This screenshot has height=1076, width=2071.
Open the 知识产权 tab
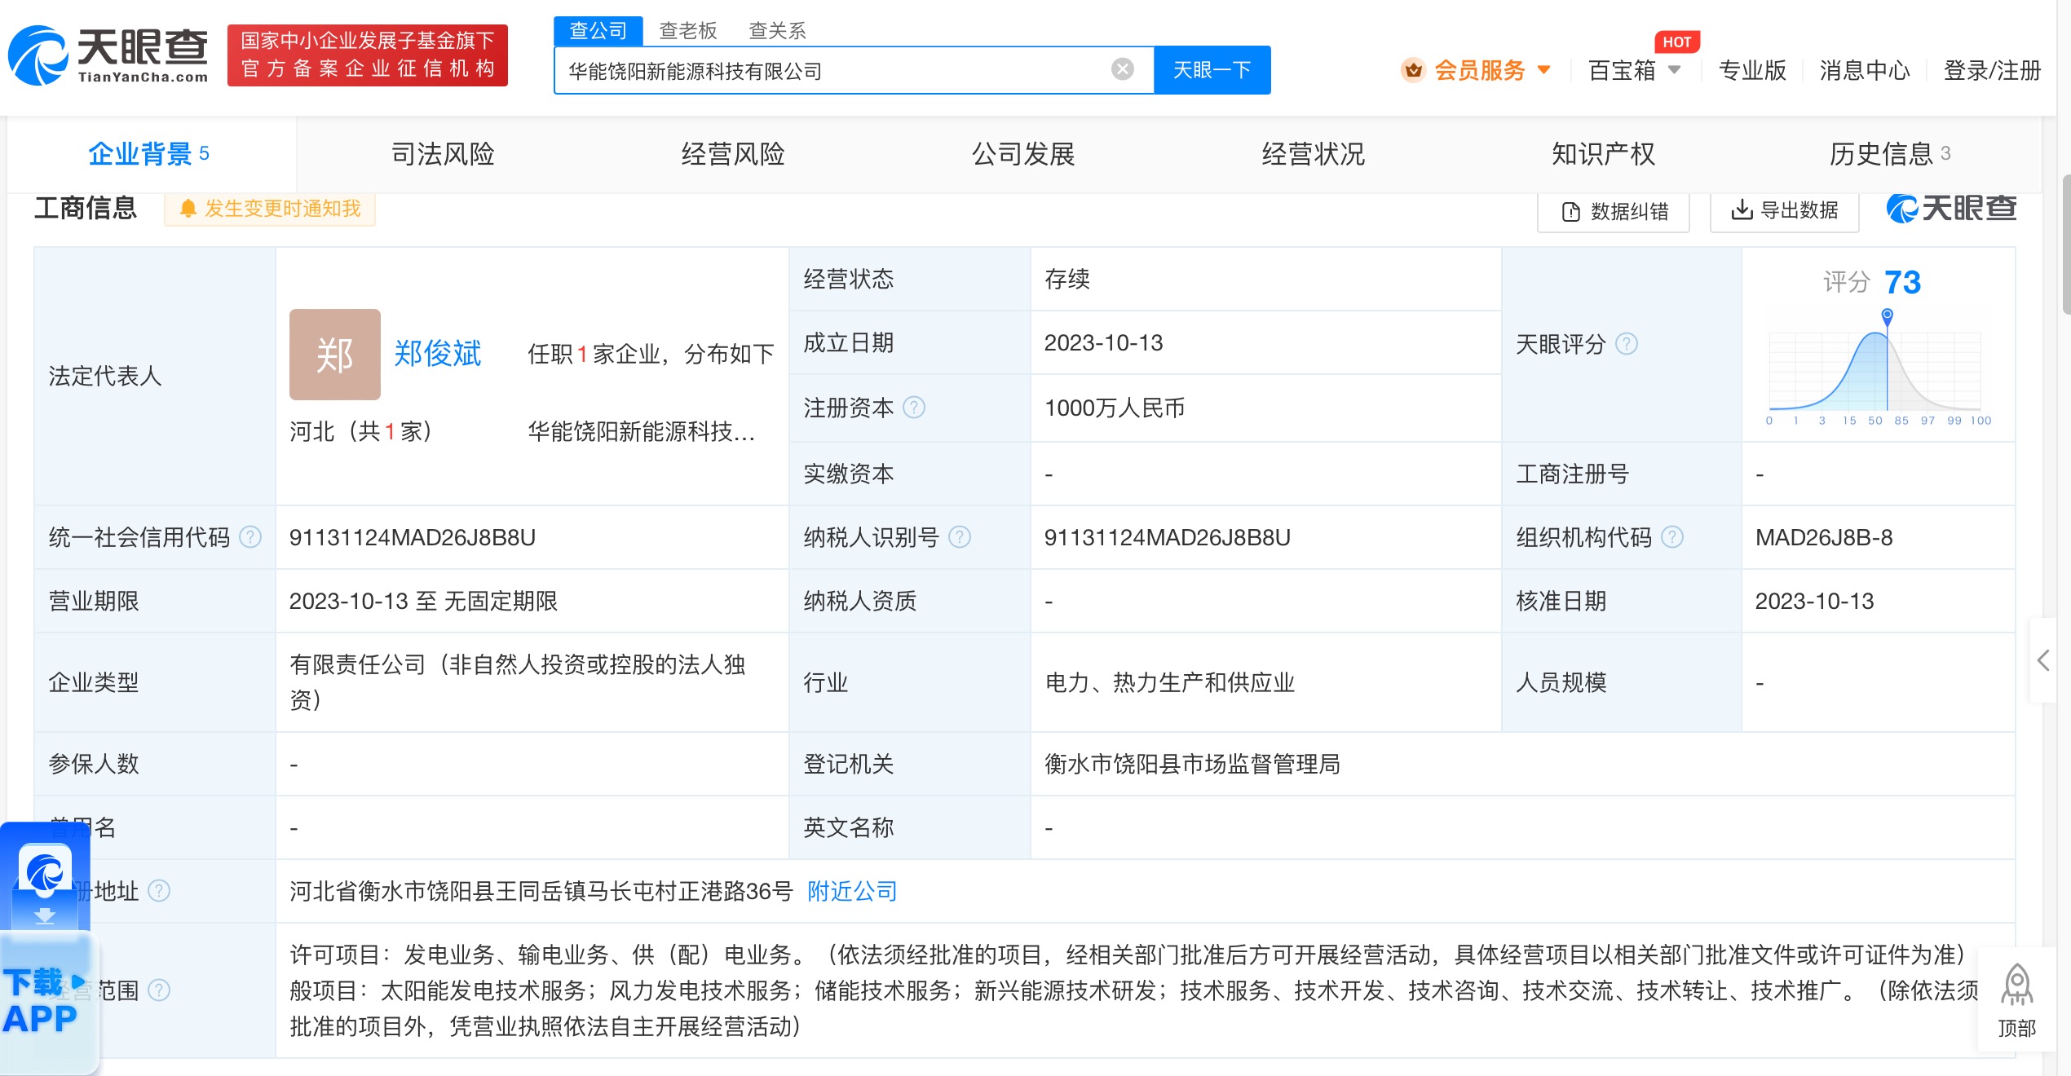click(x=1603, y=154)
